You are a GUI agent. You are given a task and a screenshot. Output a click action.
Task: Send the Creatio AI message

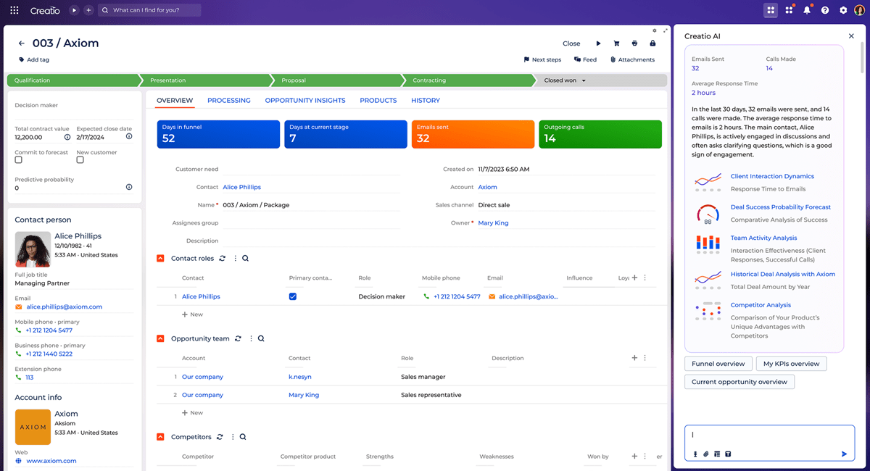click(x=844, y=454)
